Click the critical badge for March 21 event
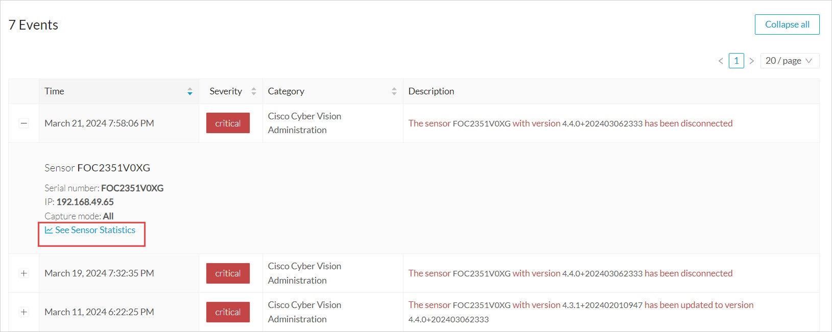The height and width of the screenshot is (332, 832). [x=228, y=123]
